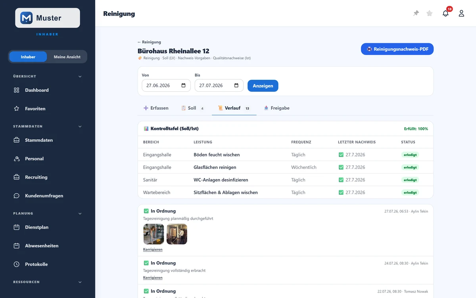The image size is (476, 298).
Task: Open calendar picker in Bis date field
Action: (x=236, y=85)
